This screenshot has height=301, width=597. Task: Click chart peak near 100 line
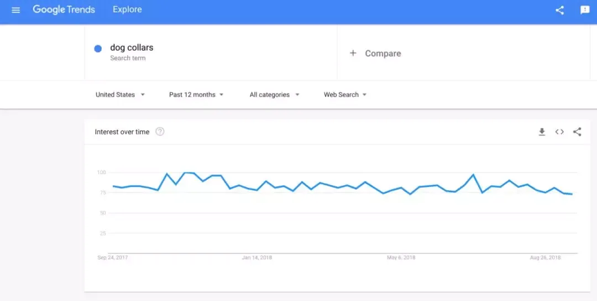[x=185, y=173]
